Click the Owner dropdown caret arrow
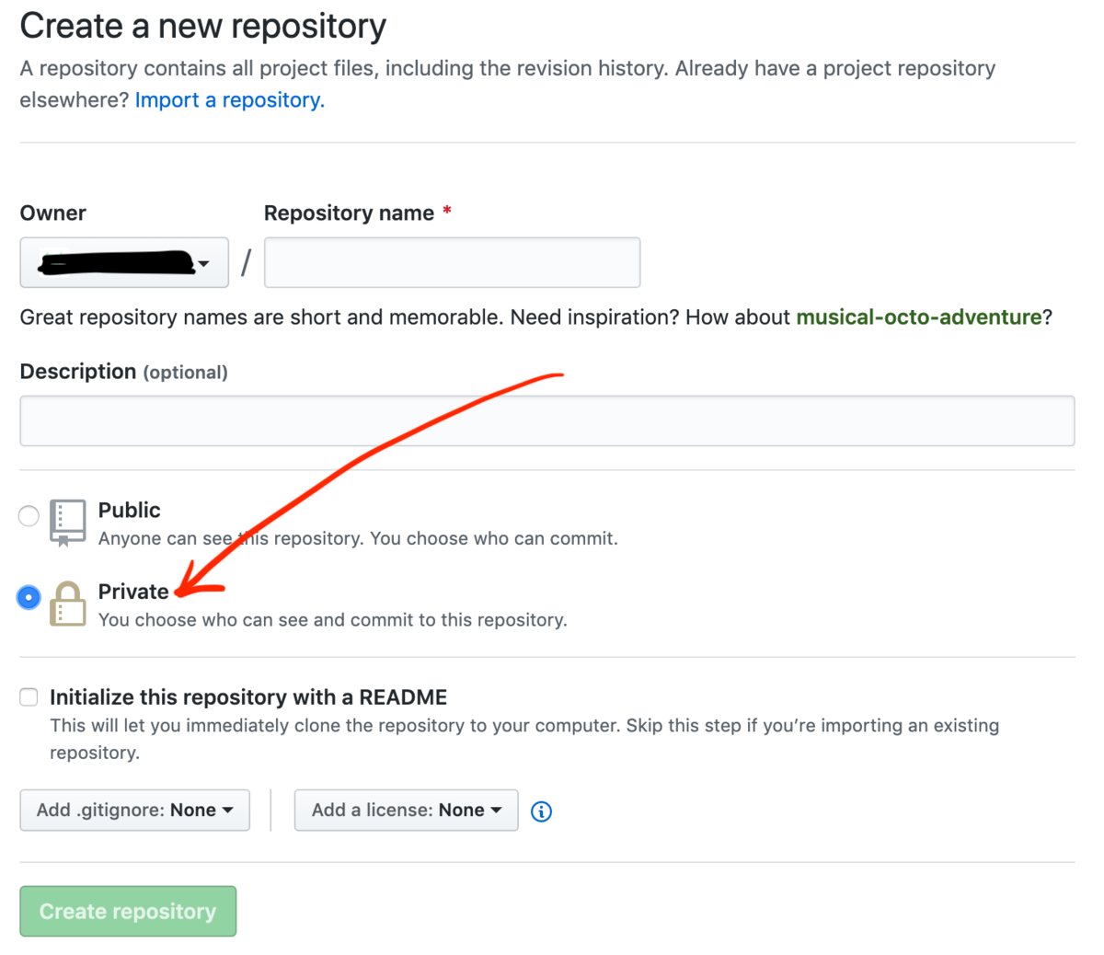Screen dimensions: 1104x955 pyautogui.click(x=203, y=264)
